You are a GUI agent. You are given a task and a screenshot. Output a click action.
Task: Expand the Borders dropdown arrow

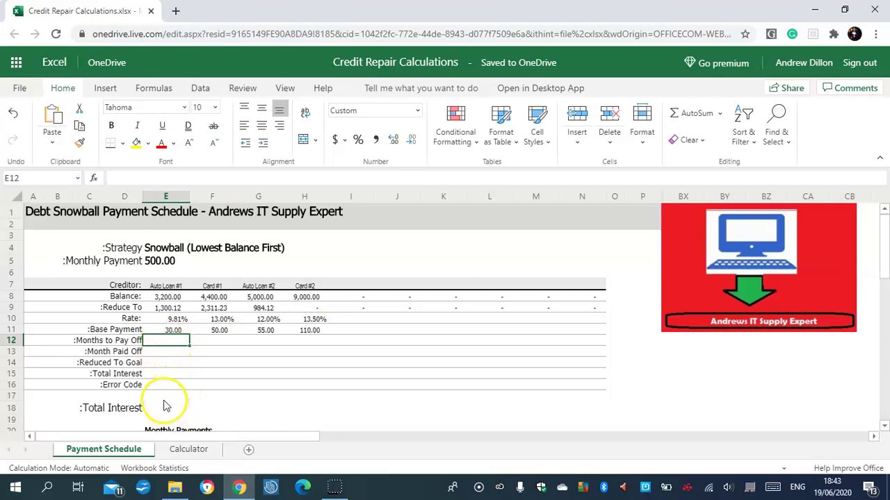click(x=122, y=143)
